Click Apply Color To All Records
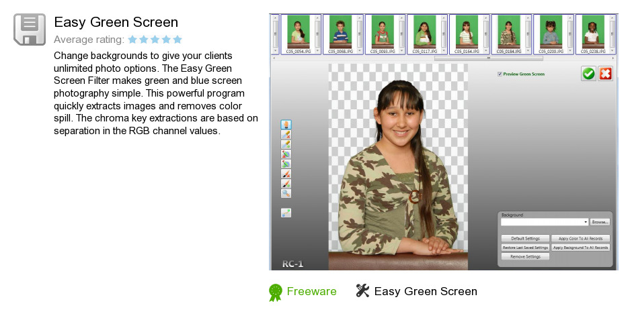The height and width of the screenshot is (322, 632). click(580, 238)
